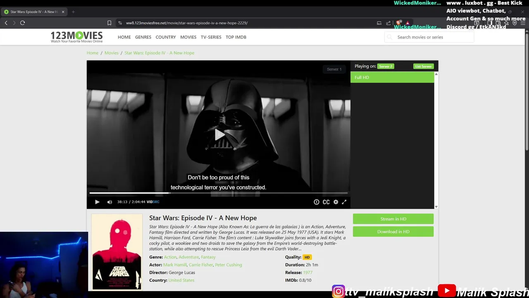Screen dimensions: 529x298
Task: Click the share icon in the address bar
Action: [x=388, y=23]
